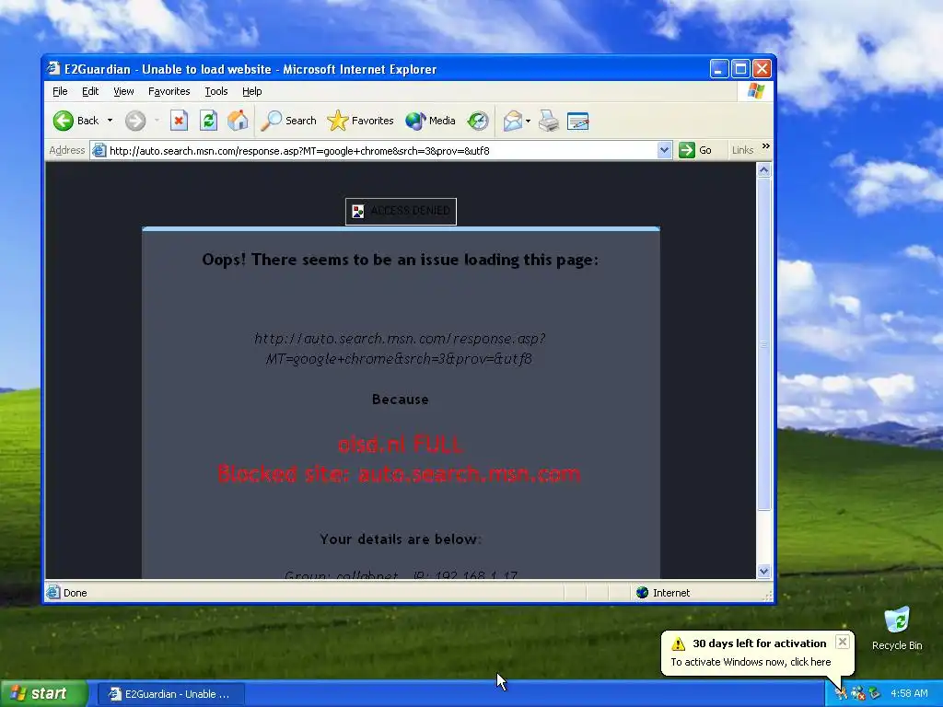Click the Done status page icon

coord(53,593)
